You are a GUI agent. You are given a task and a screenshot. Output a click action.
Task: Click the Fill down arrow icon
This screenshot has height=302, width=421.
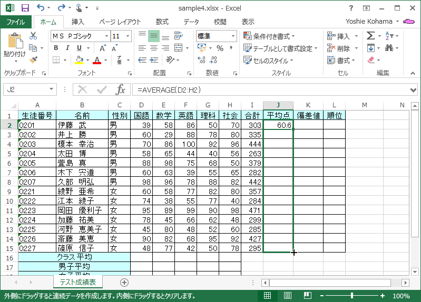click(x=371, y=48)
